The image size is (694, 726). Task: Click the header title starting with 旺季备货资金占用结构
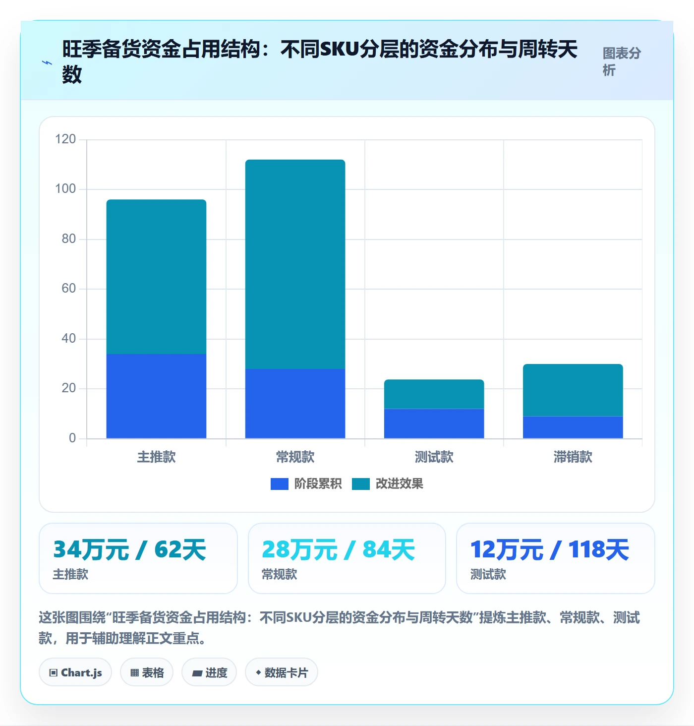320,61
